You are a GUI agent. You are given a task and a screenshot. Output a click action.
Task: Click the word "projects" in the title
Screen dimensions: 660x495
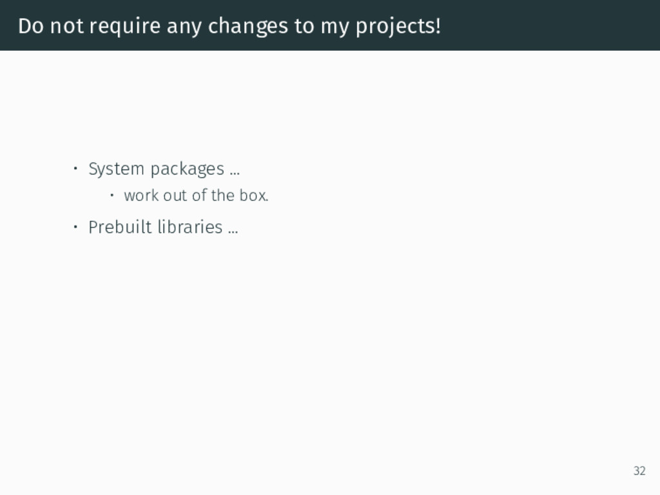tap(395, 27)
